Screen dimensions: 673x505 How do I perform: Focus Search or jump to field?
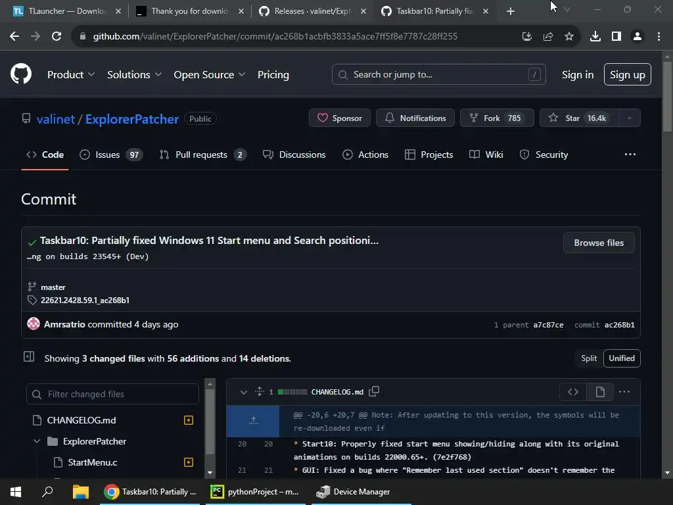point(438,75)
